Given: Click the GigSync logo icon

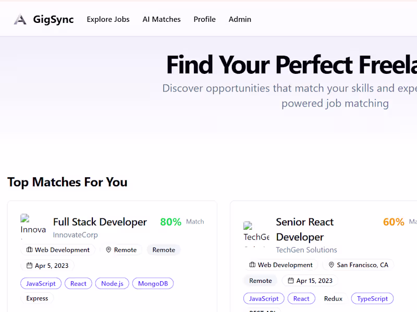Looking at the screenshot, I should coord(20,20).
